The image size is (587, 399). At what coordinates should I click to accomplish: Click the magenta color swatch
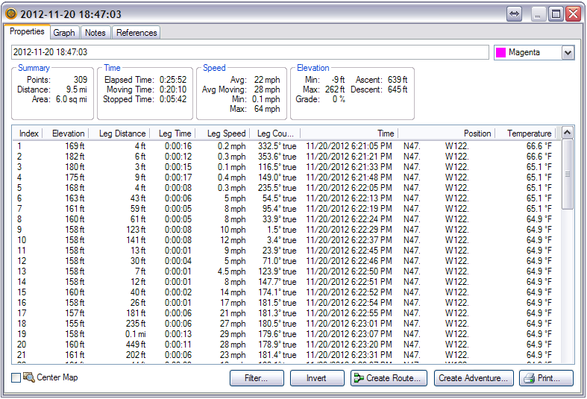(x=501, y=53)
